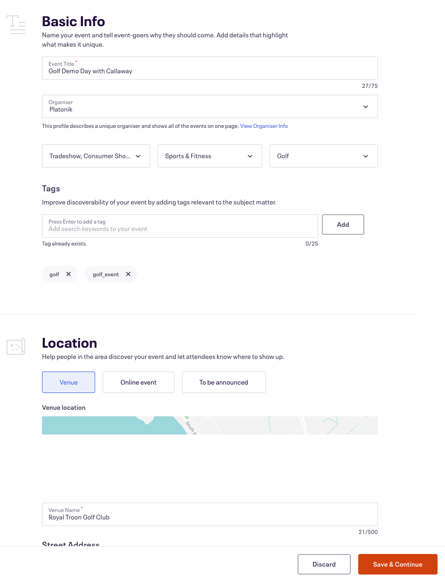Click the Basic Info text section icon
445x582 pixels.
coord(16,25)
